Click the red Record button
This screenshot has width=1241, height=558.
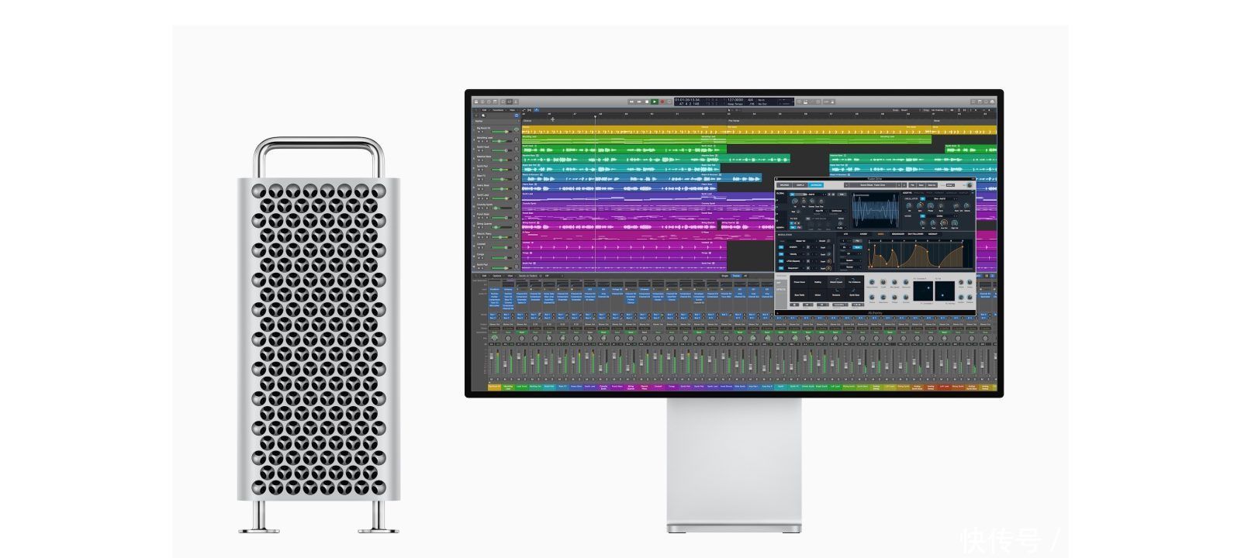coord(661,102)
